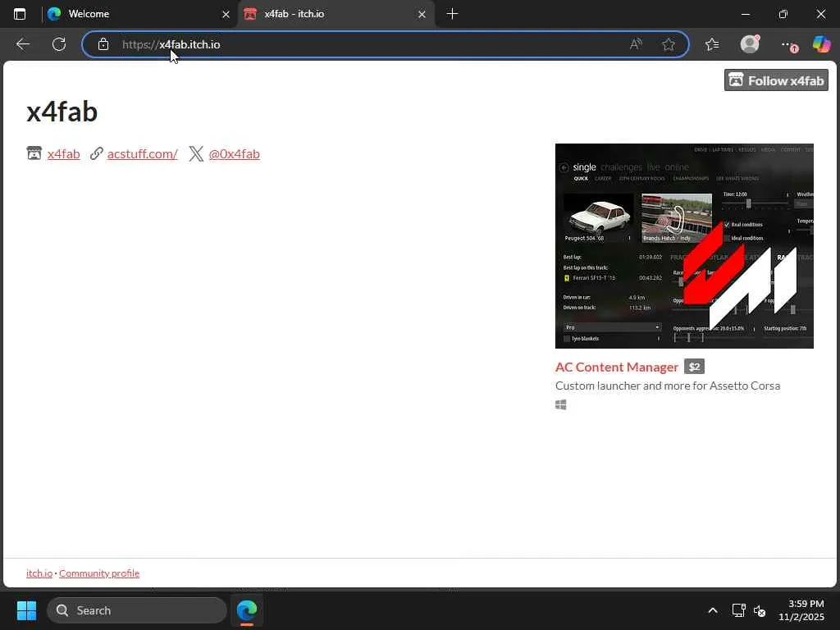Screen dimensions: 840x630
Task: Go back to the previous page
Action: [22, 44]
